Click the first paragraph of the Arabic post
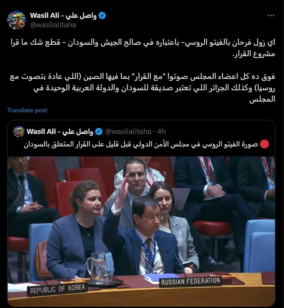Image resolution: width=284 pixels, height=308 pixels. click(x=143, y=48)
